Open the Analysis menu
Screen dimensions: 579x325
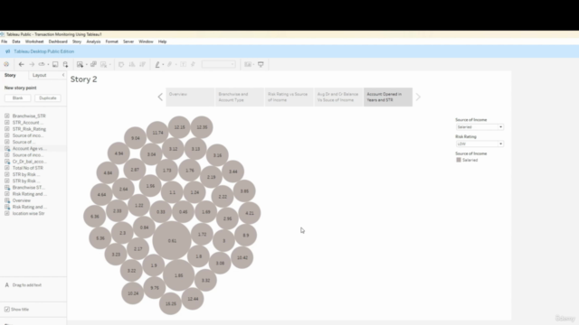[x=93, y=42]
